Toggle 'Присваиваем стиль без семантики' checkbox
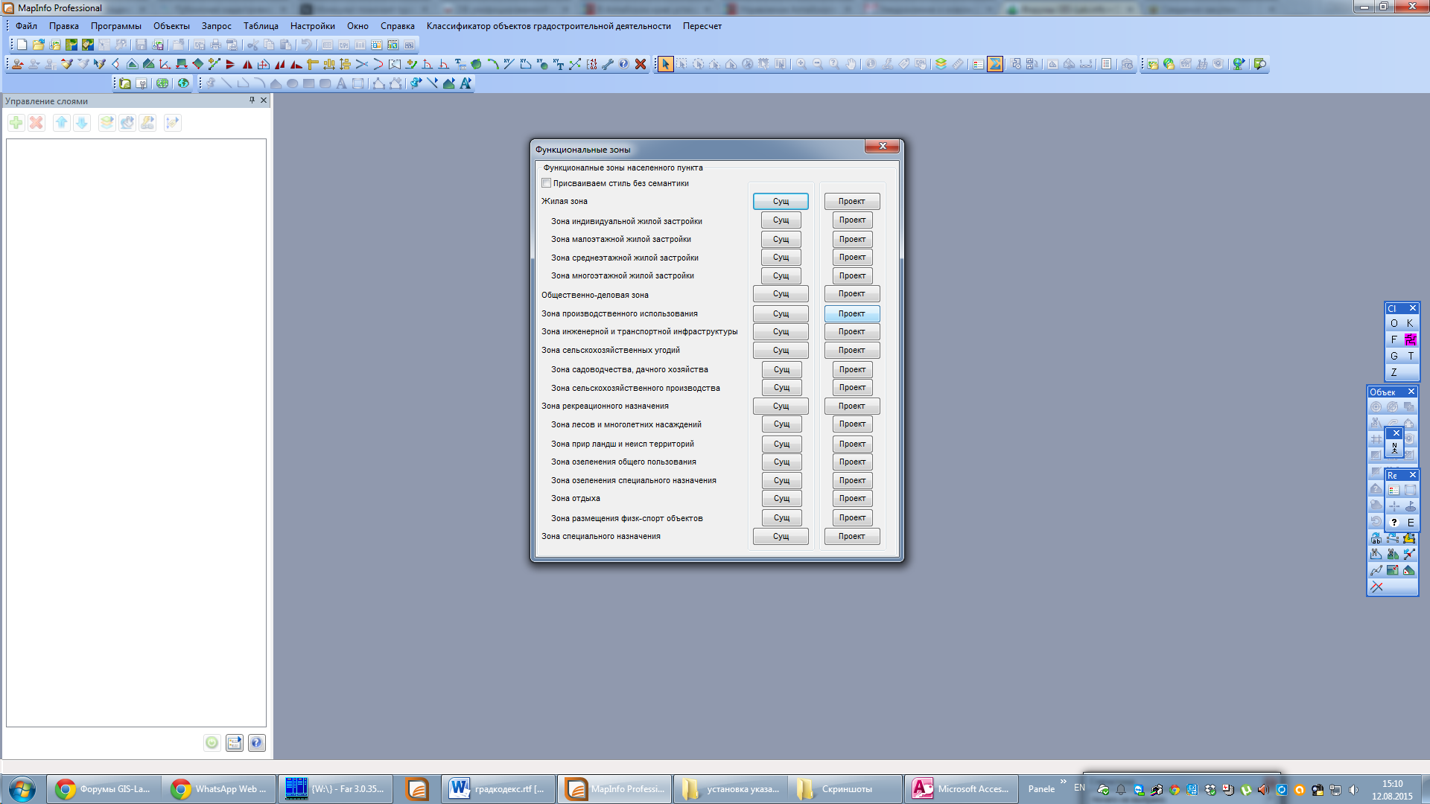The image size is (1430, 804). pos(547,183)
